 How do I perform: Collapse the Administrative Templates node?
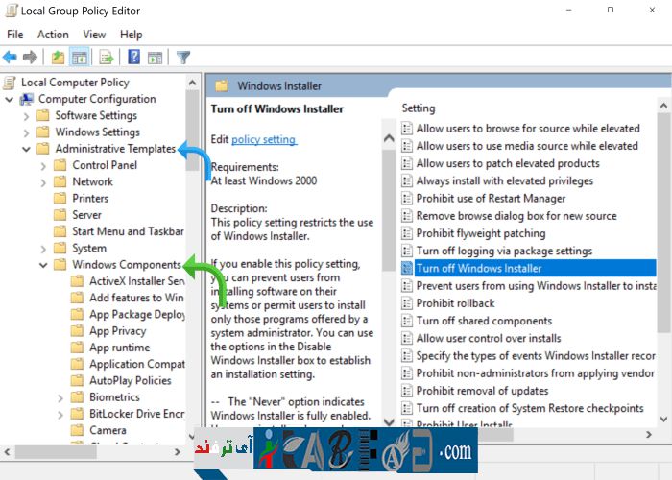[x=26, y=149]
